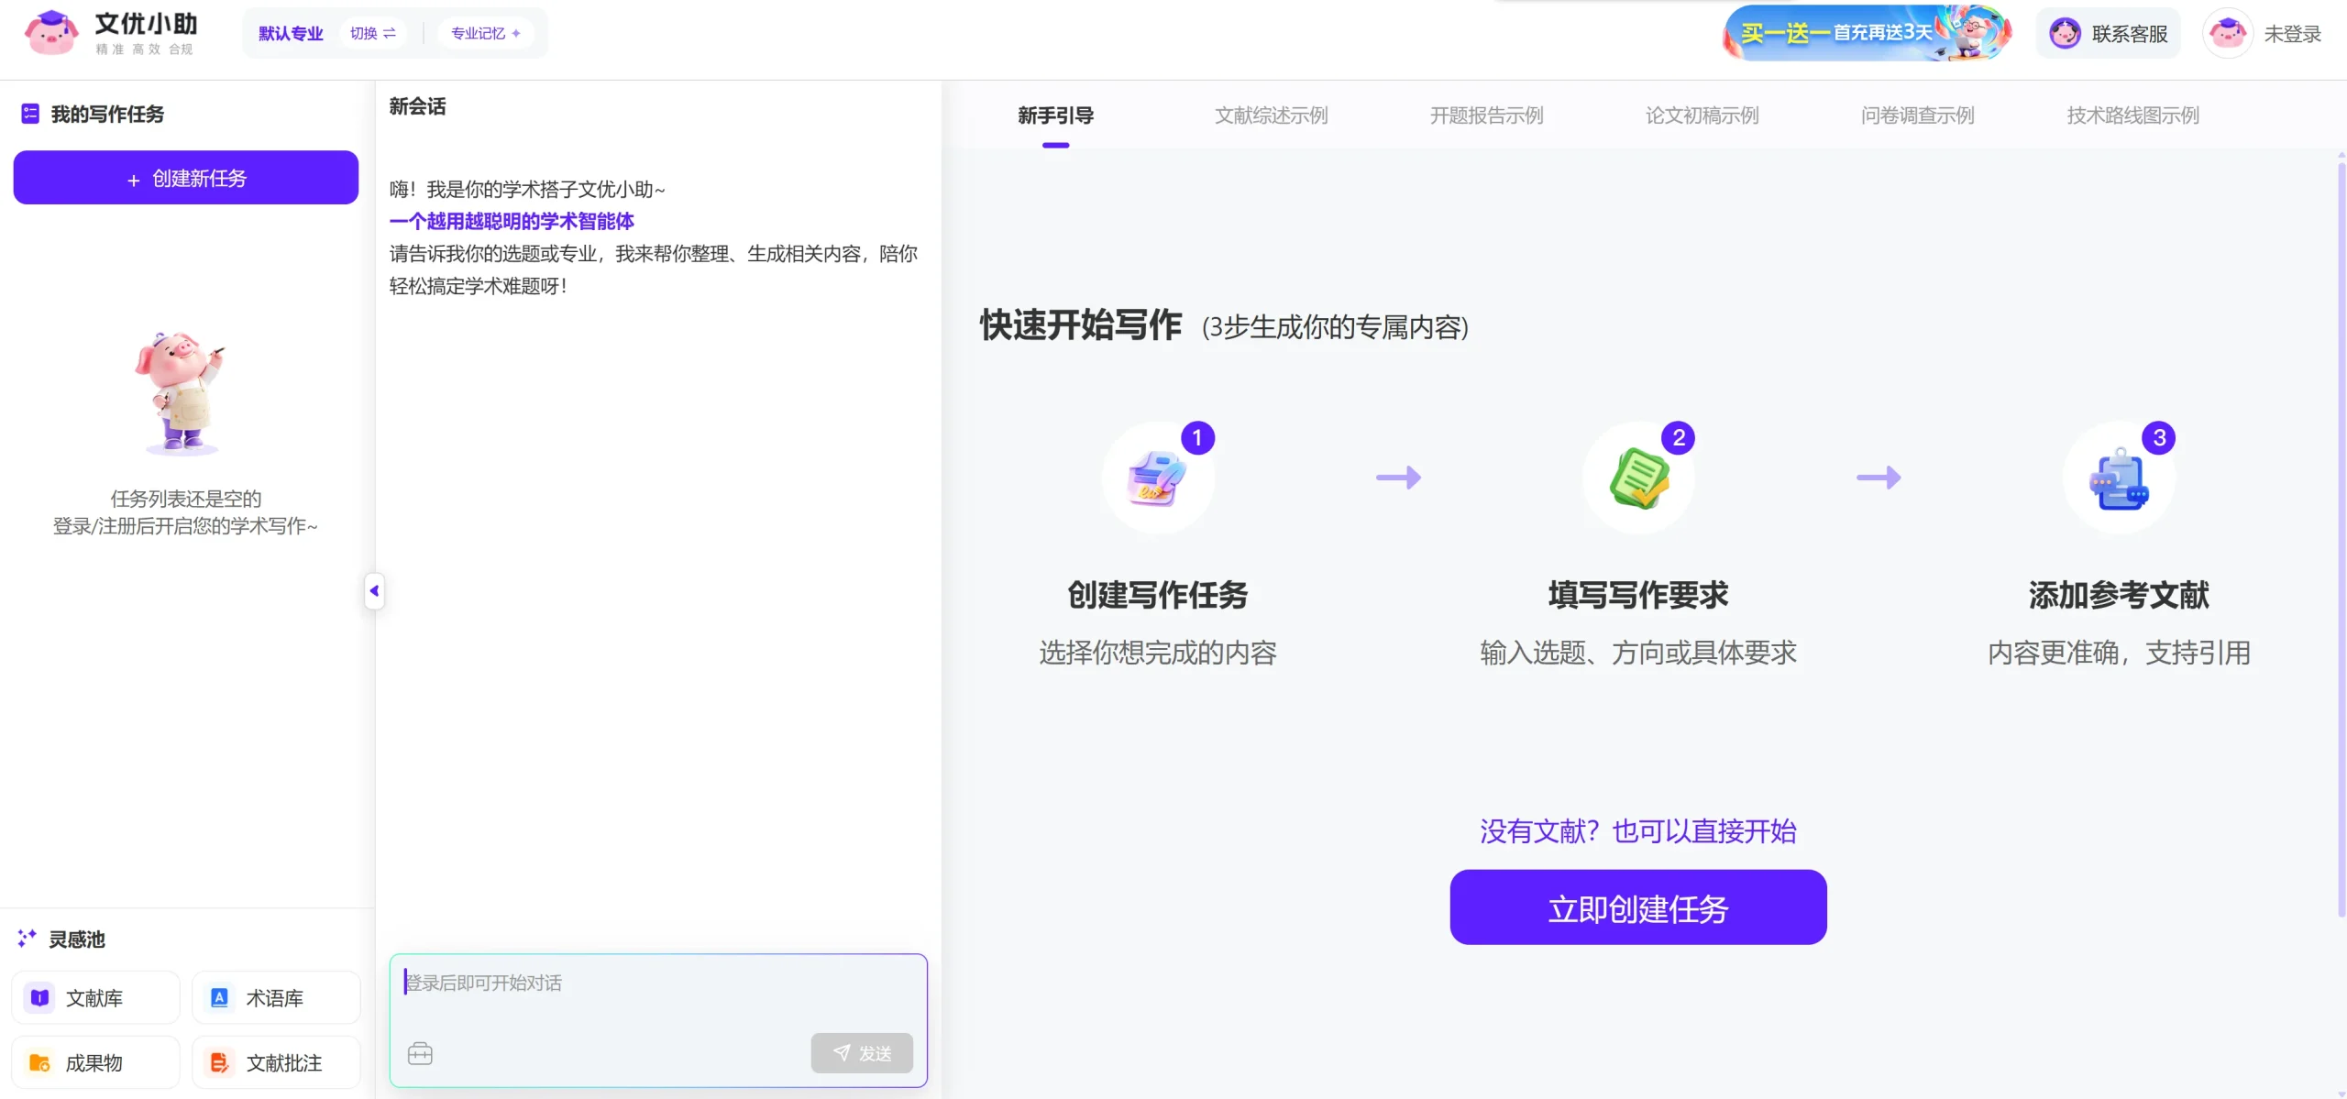Image resolution: width=2347 pixels, height=1099 pixels.
Task: Collapse the left sidebar arrow
Action: point(374,591)
